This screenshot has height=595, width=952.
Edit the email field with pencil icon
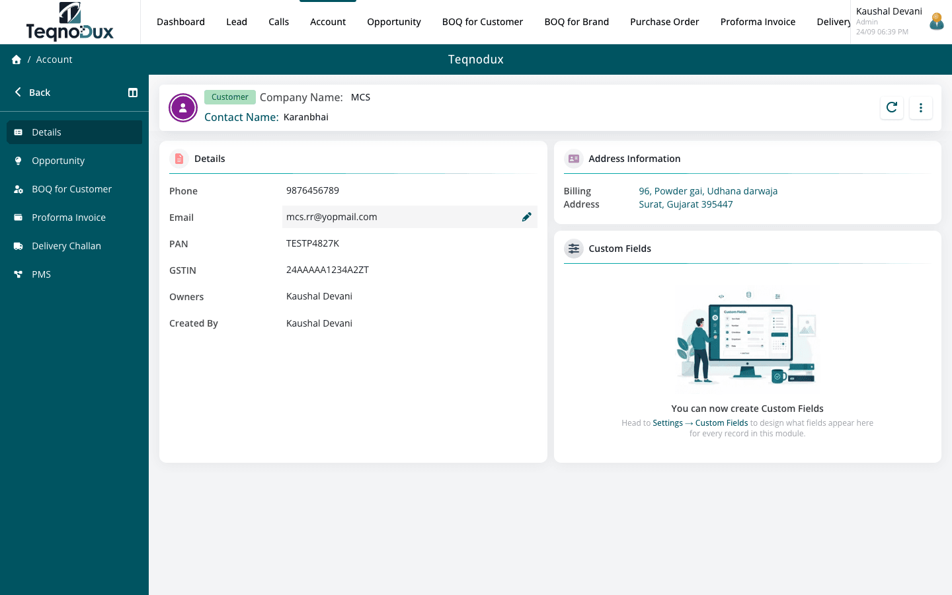[x=527, y=217]
